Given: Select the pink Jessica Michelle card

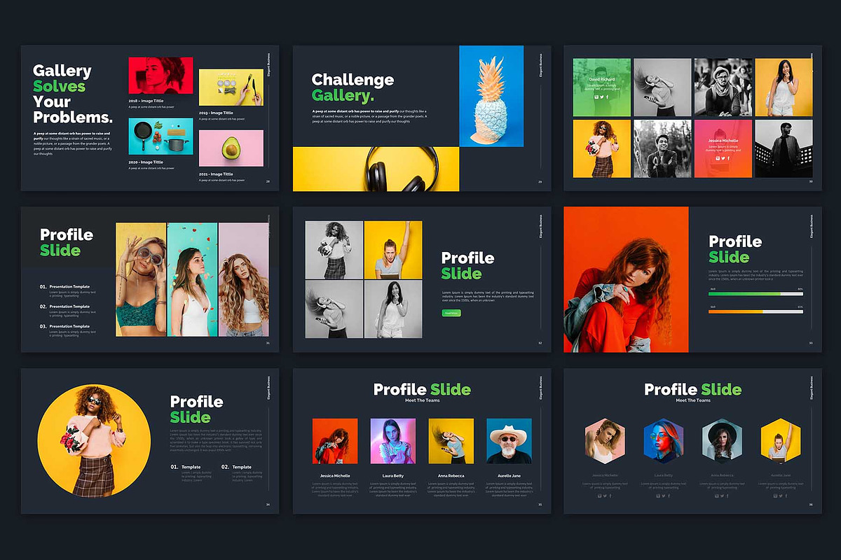Looking at the screenshot, I should coord(723,148).
